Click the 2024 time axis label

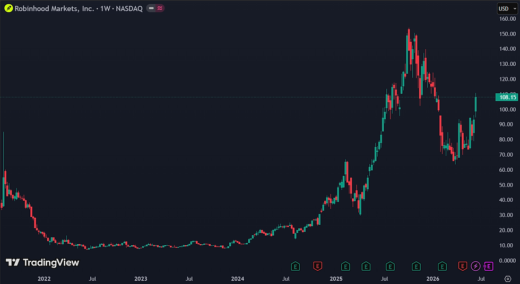[238, 279]
